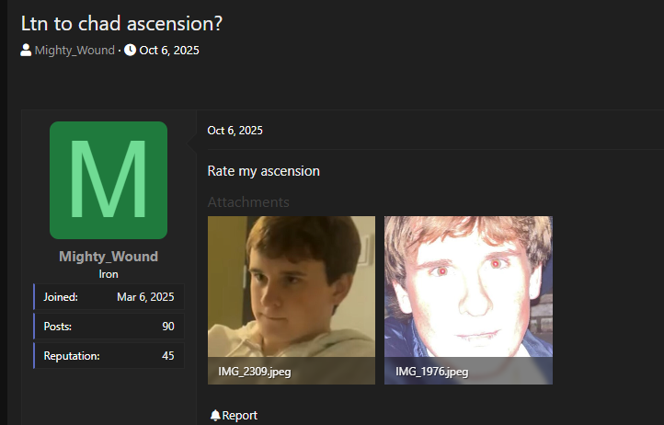Click the clock icon next to the thread date
664x425 pixels.
[130, 50]
